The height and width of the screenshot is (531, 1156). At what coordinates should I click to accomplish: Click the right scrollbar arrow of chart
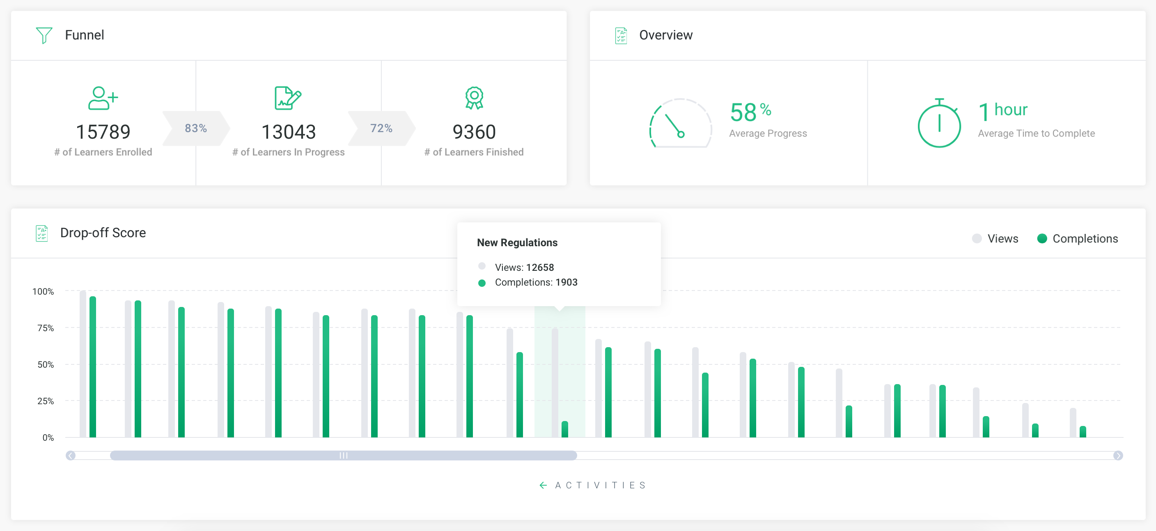pos(1117,455)
